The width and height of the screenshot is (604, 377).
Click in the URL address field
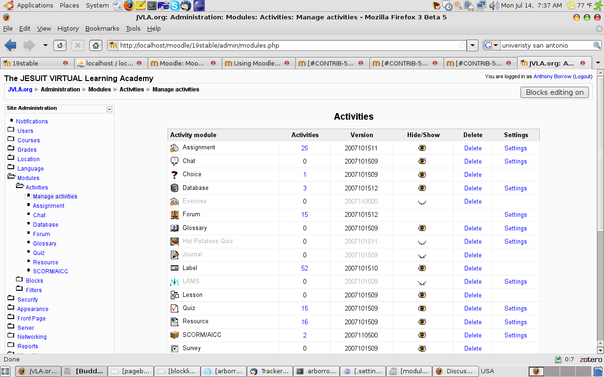tap(287, 46)
